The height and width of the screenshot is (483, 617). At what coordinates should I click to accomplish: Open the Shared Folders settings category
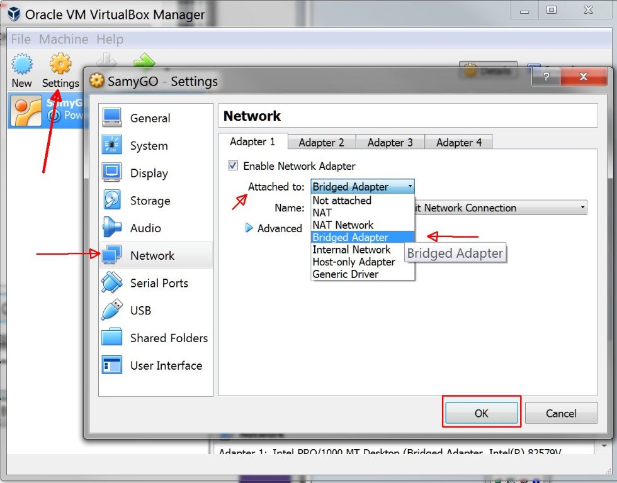[155, 338]
